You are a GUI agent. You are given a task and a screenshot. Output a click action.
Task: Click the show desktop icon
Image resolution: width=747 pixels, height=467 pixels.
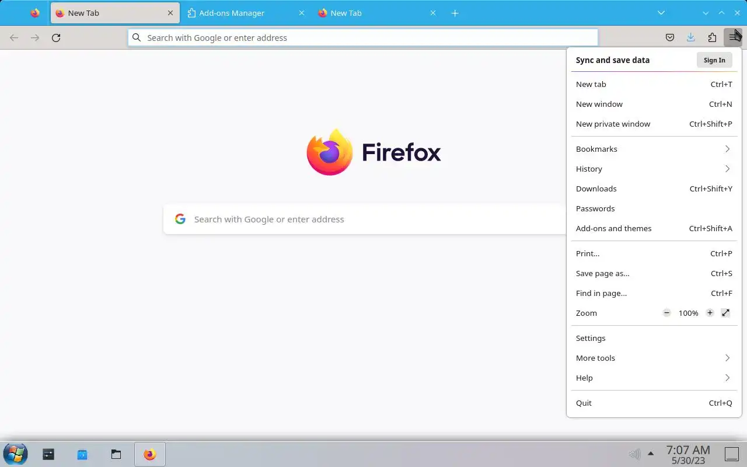732,454
